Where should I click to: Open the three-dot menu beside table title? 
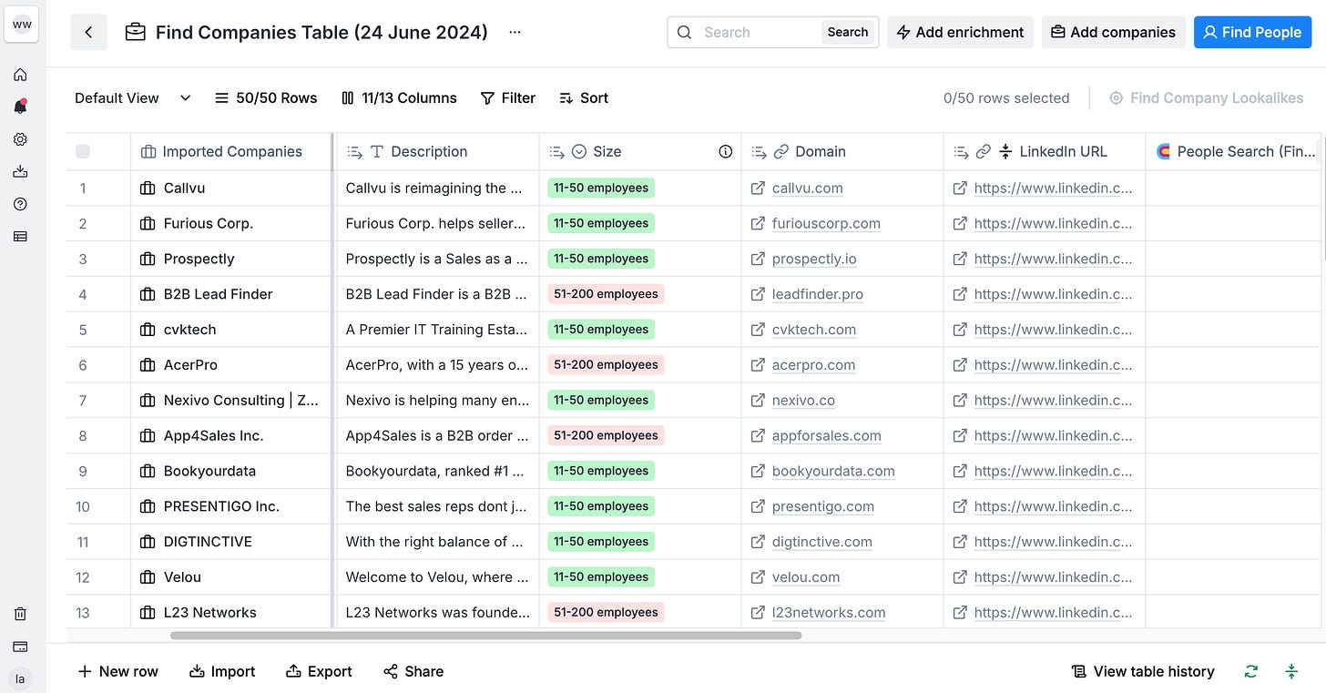515,32
